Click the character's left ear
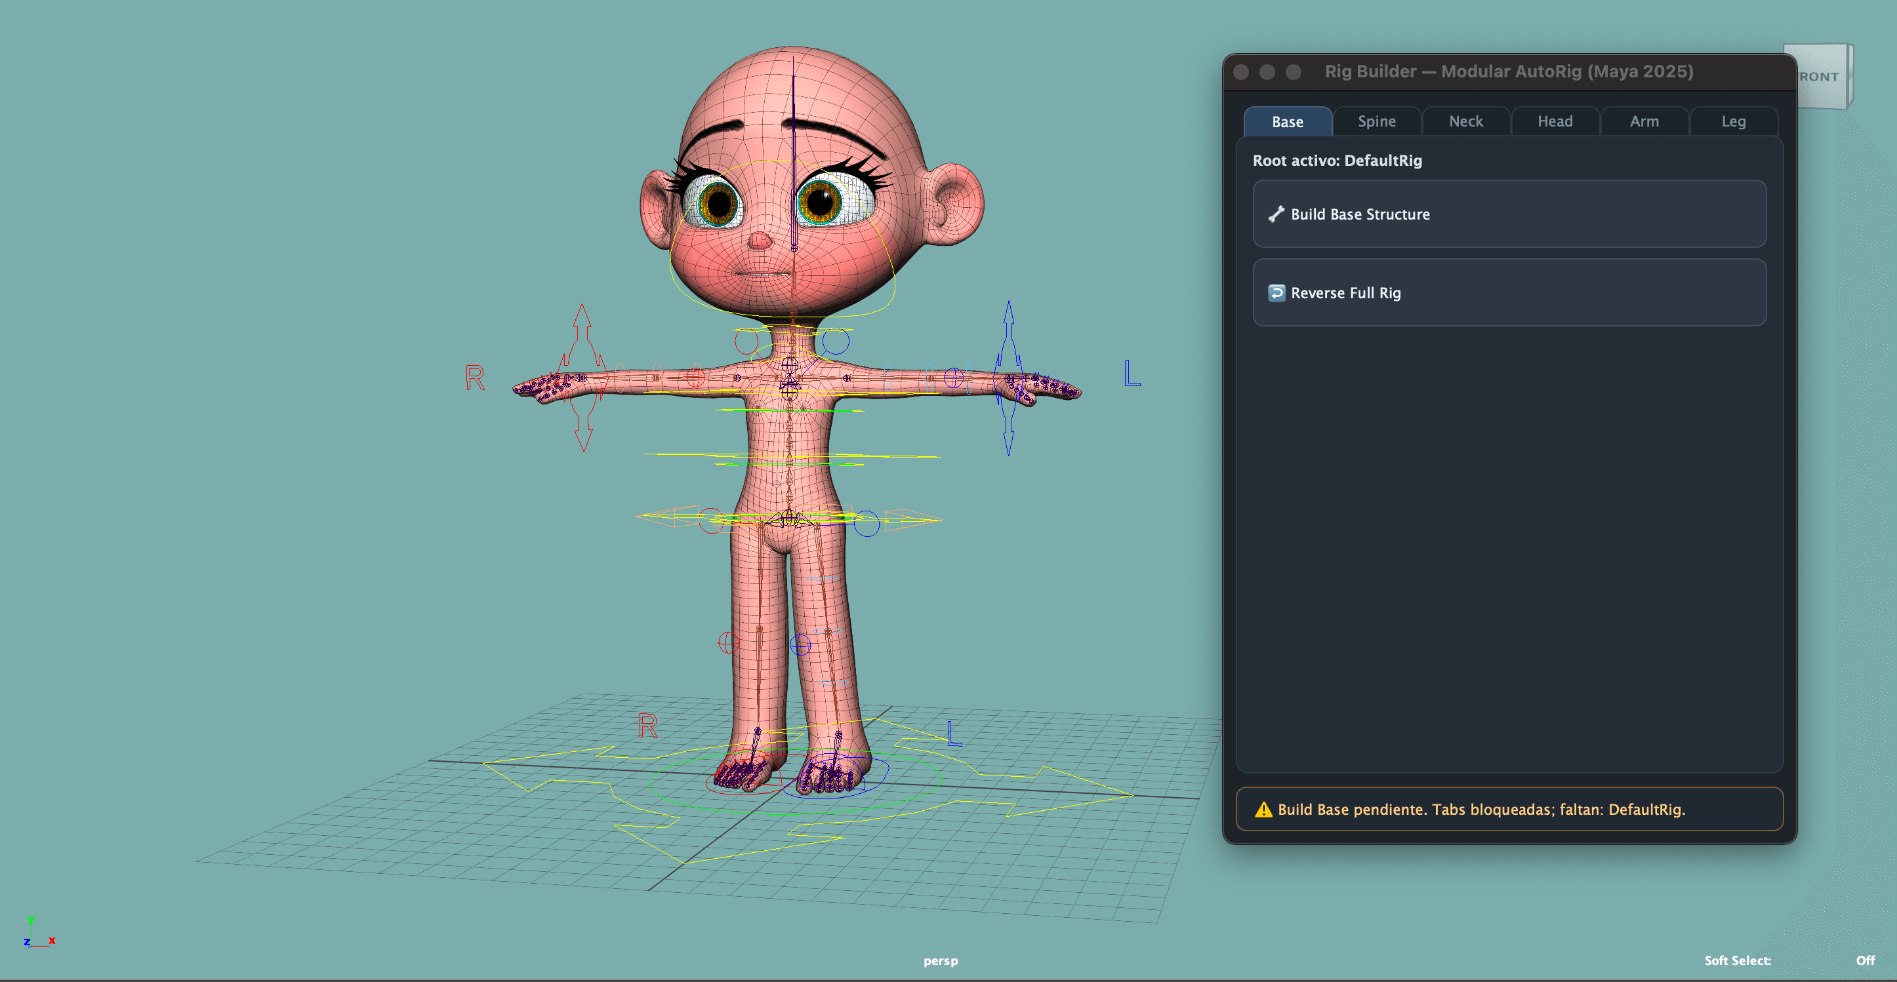 (954, 205)
